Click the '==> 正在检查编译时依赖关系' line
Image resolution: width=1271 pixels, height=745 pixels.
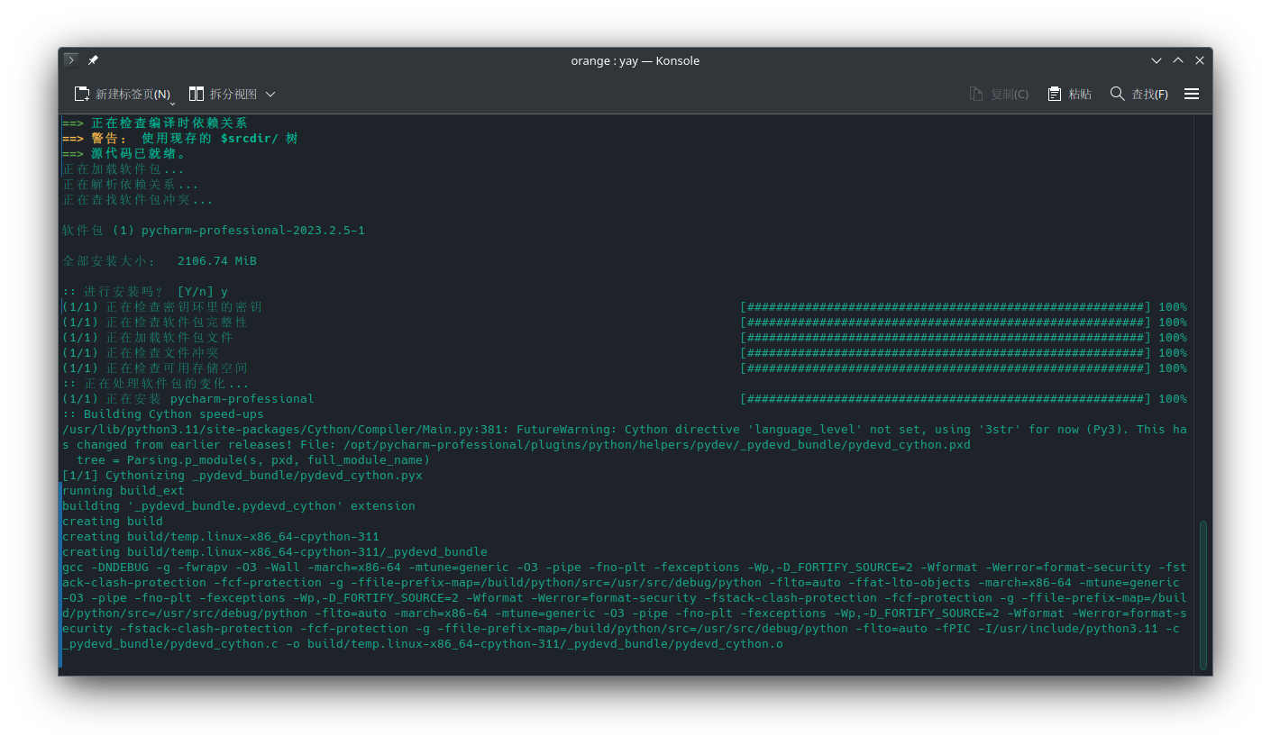coord(155,123)
